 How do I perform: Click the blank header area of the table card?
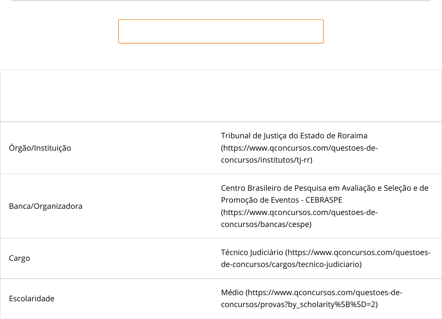pyautogui.click(x=221, y=96)
